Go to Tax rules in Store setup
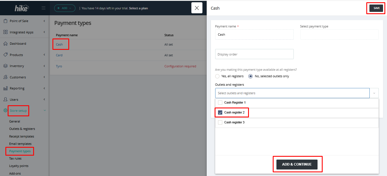Image resolution: width=387 pixels, height=176 pixels. tap(15, 158)
